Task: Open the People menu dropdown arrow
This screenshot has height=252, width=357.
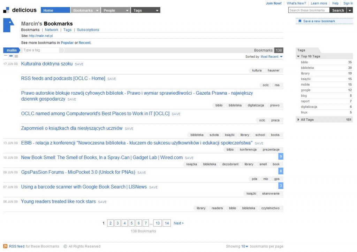Action: click(127, 10)
